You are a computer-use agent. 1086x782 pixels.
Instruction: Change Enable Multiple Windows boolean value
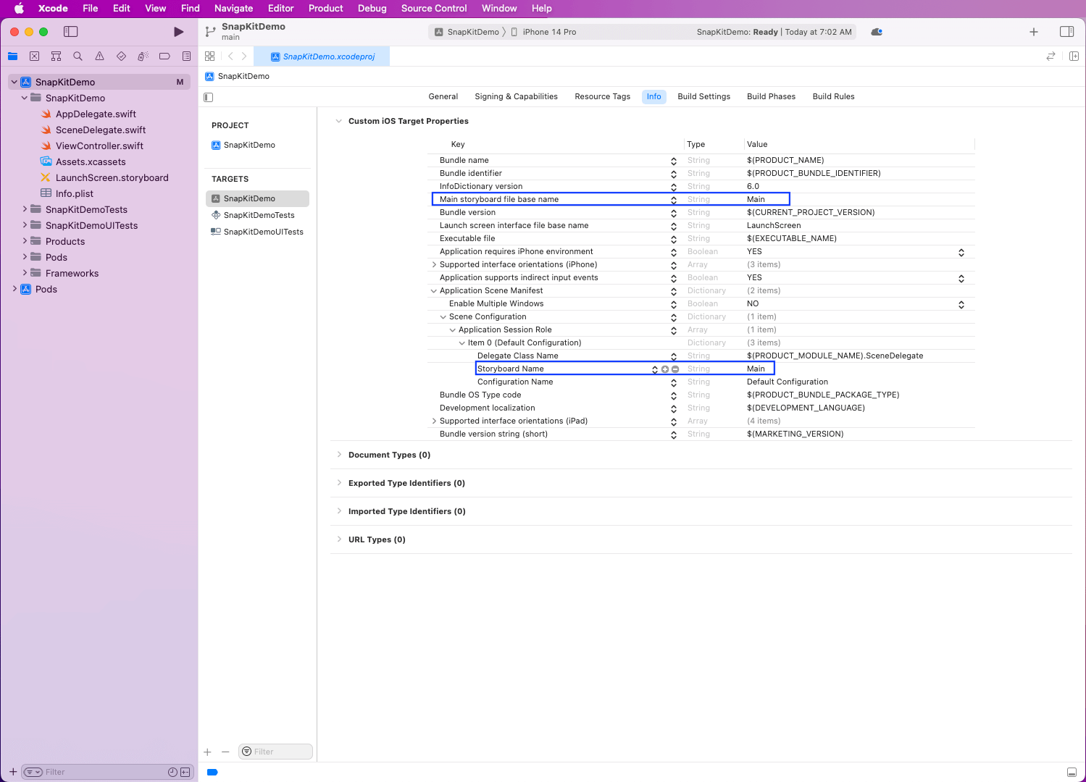(x=961, y=304)
